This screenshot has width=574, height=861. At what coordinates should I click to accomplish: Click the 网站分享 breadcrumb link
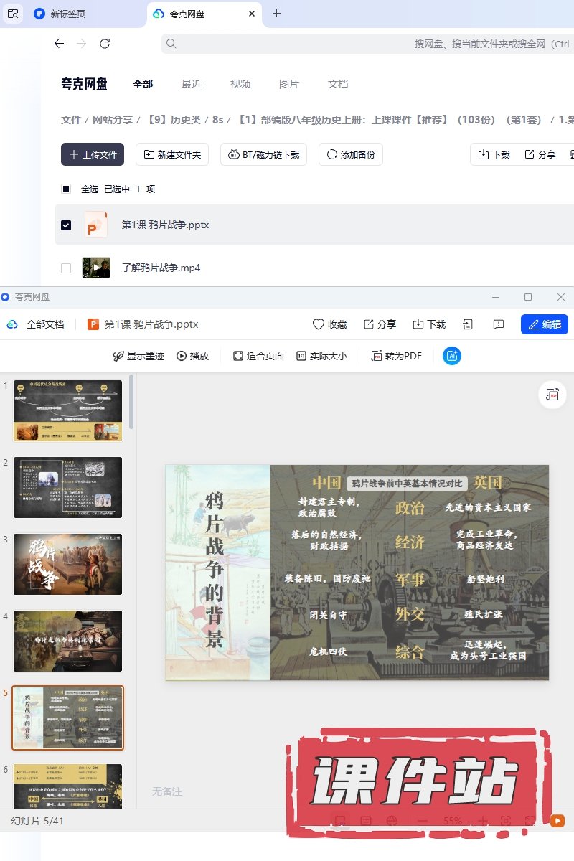[x=113, y=120]
